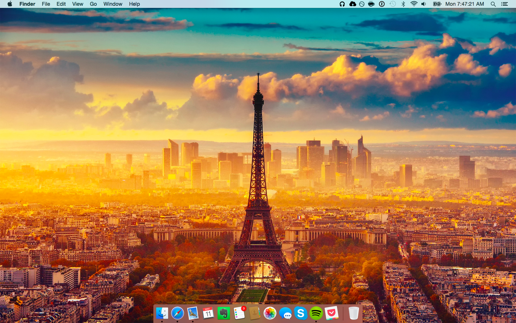Open Finder from the Dock
Viewport: 516px width, 323px height.
(162, 313)
